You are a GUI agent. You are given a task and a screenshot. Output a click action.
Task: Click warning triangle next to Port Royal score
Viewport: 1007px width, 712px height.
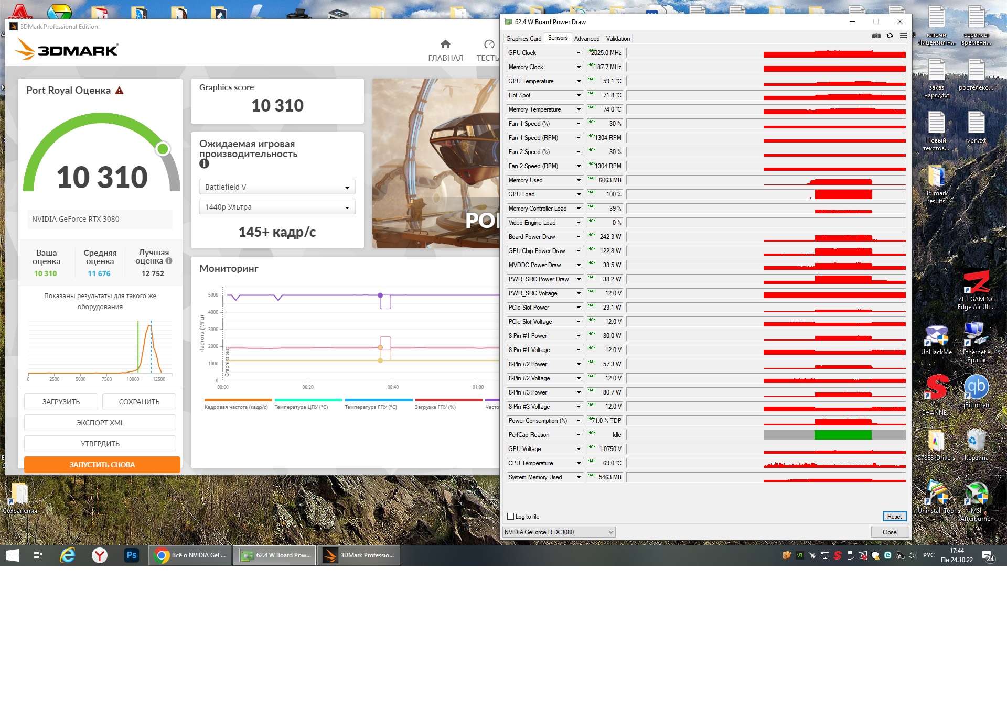(120, 91)
